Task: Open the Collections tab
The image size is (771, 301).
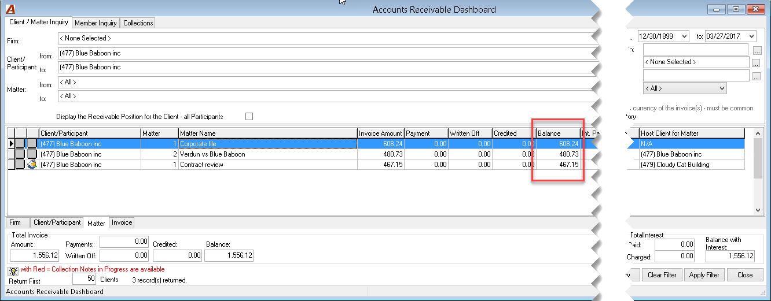Action: [x=138, y=23]
